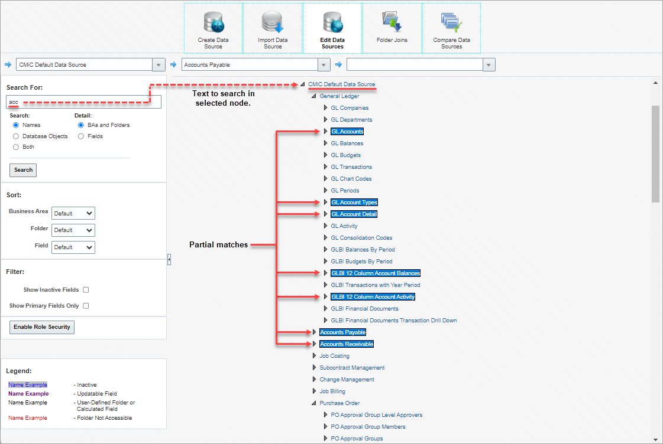The height and width of the screenshot is (444, 663).
Task: Select GLBI 12 Column Account Activity item
Action: point(373,297)
